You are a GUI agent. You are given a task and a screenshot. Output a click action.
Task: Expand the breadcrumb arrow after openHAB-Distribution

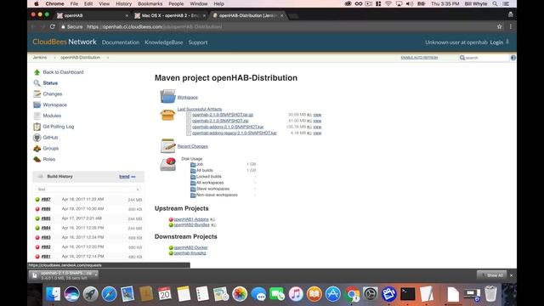coord(108,58)
